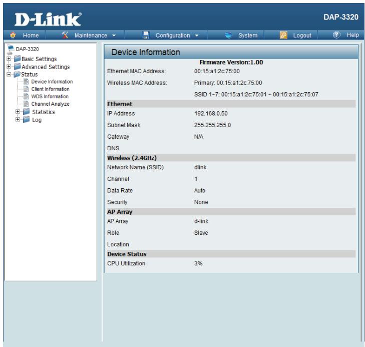Click the Firmware Version:1.00 text
Viewport: 365px width, 347px height.
point(231,63)
